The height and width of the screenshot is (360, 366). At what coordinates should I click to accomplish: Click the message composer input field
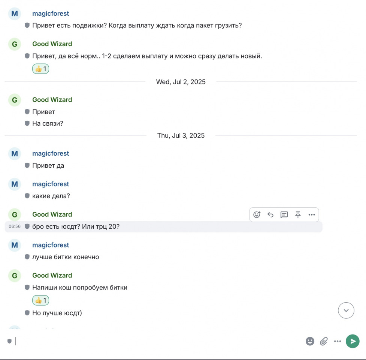point(159,341)
